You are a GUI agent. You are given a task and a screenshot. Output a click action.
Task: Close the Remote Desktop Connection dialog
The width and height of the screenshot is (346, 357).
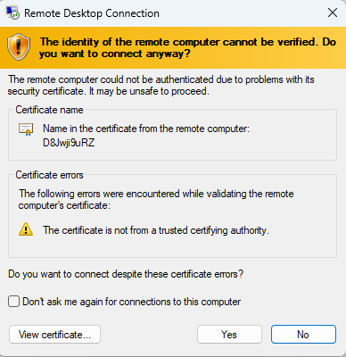pyautogui.click(x=333, y=12)
